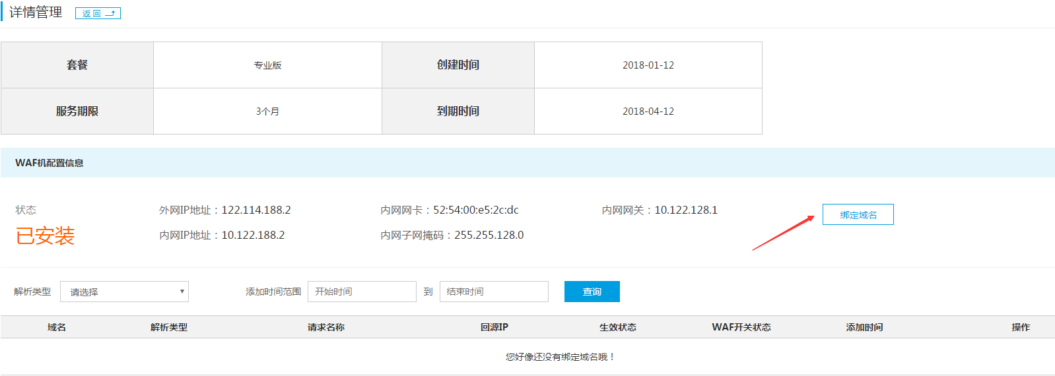Click the 操作 column header
1055x376 pixels.
1021,327
